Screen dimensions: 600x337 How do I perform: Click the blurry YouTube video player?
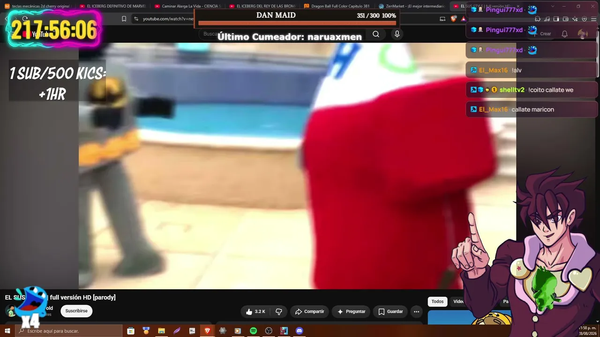coord(297,166)
